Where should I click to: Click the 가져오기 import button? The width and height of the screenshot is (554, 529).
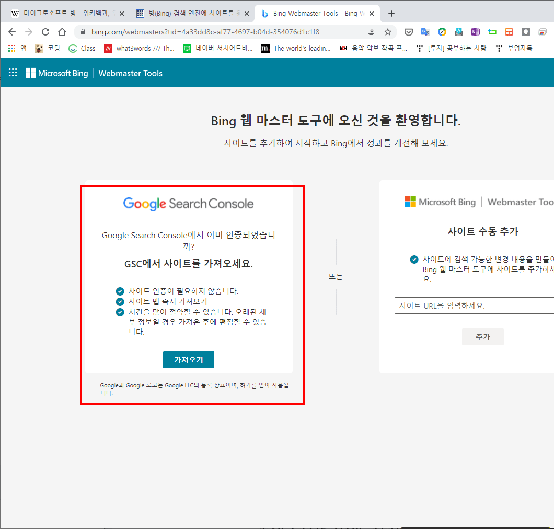click(188, 359)
